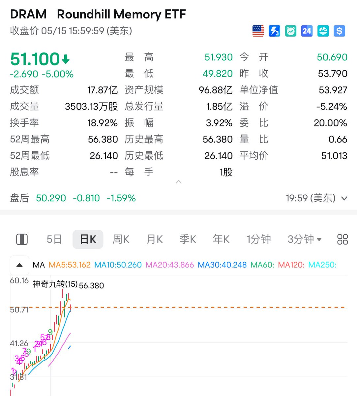Screen dimensions: 357x396
Task: Tap the blue dollar sign icon
Action: pos(339,31)
